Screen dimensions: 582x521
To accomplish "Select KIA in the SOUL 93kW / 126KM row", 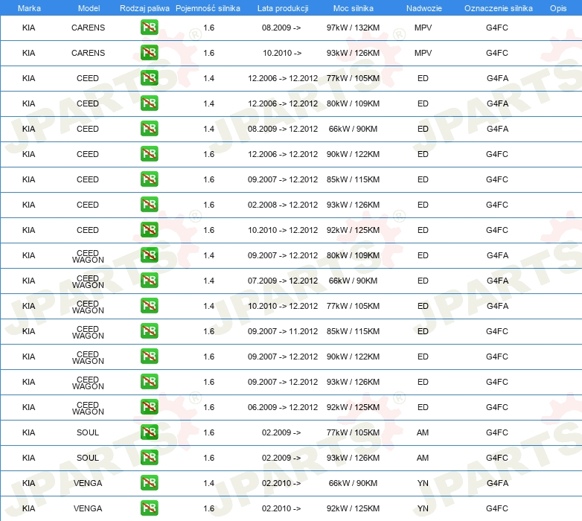I will point(28,458).
